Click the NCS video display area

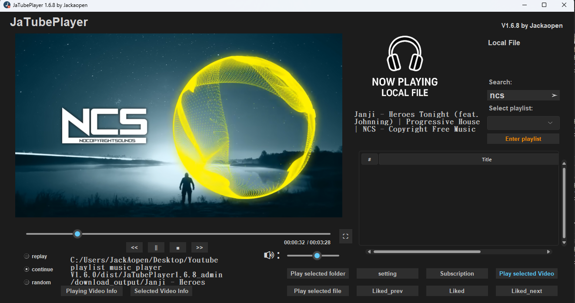[x=179, y=125]
